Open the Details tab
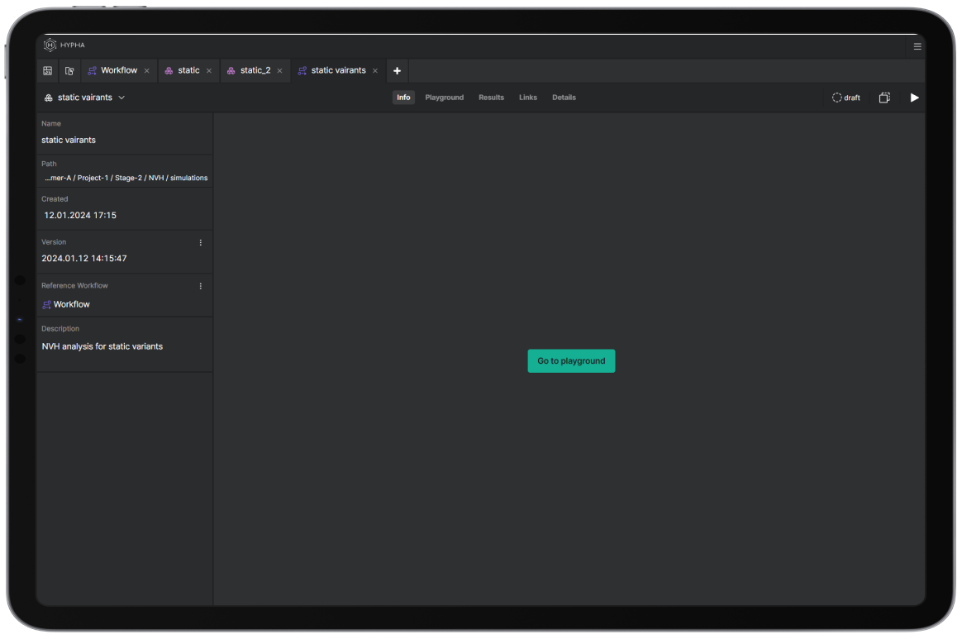 tap(564, 98)
